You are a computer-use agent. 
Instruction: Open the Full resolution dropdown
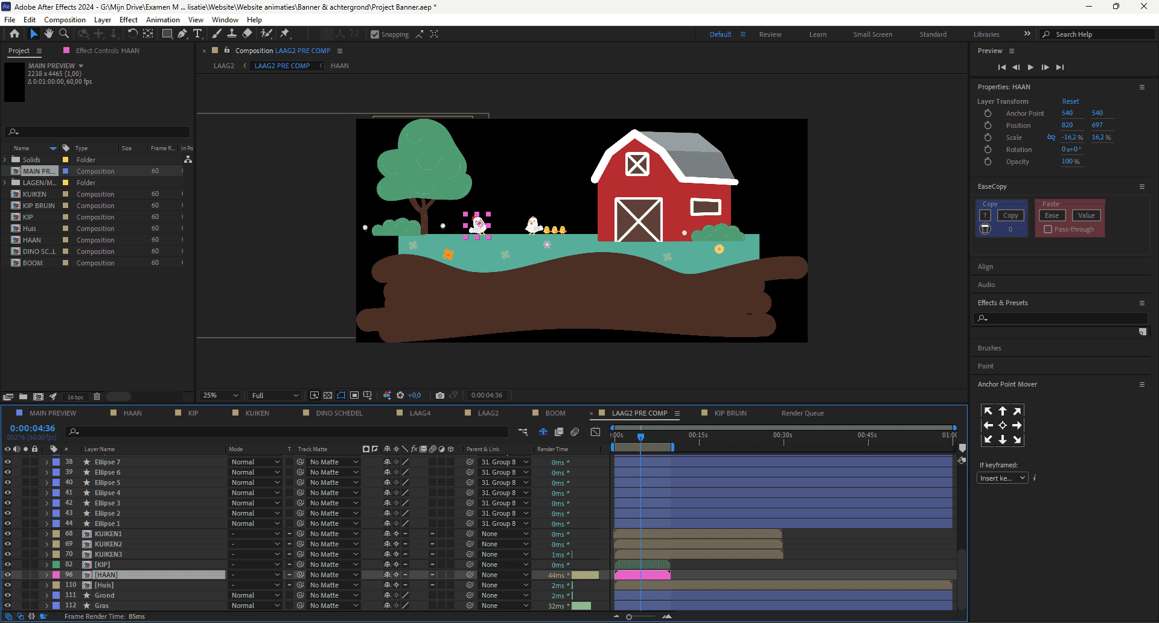point(275,396)
